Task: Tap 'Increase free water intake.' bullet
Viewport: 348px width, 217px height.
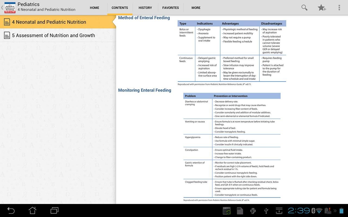Action: pyautogui.click(x=228, y=154)
